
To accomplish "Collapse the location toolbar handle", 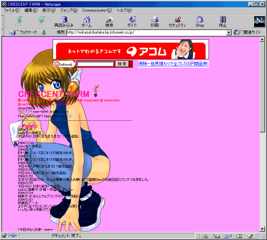I will point(3,32).
